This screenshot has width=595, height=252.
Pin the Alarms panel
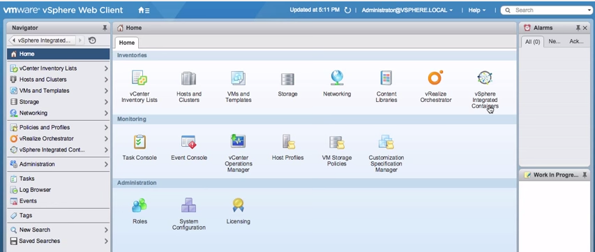click(578, 28)
